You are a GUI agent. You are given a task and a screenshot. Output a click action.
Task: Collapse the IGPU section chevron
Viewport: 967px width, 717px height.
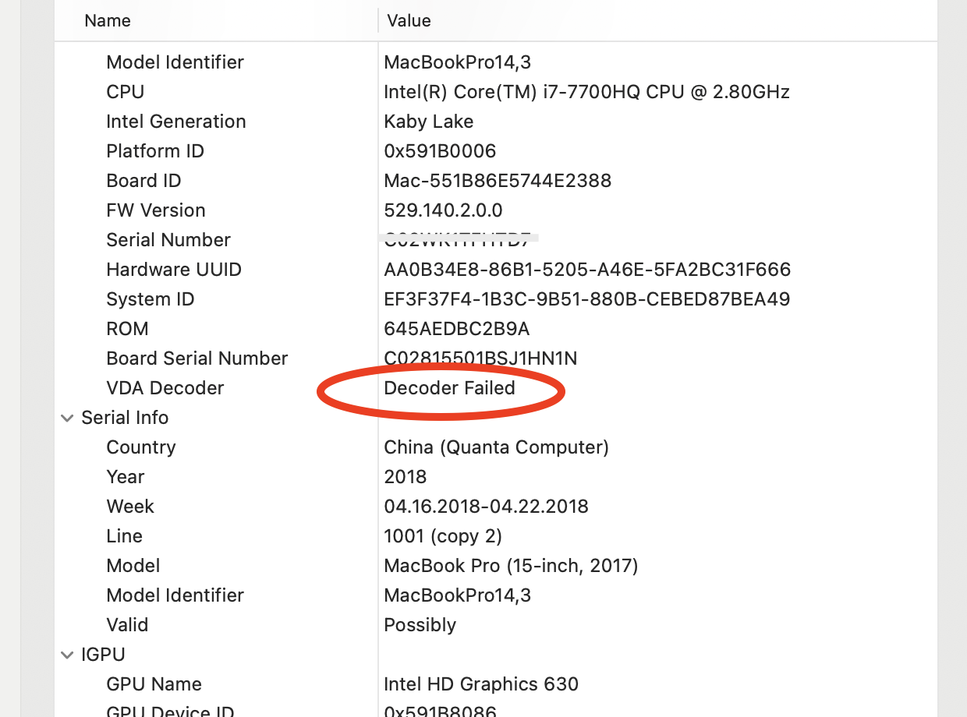[x=66, y=655]
